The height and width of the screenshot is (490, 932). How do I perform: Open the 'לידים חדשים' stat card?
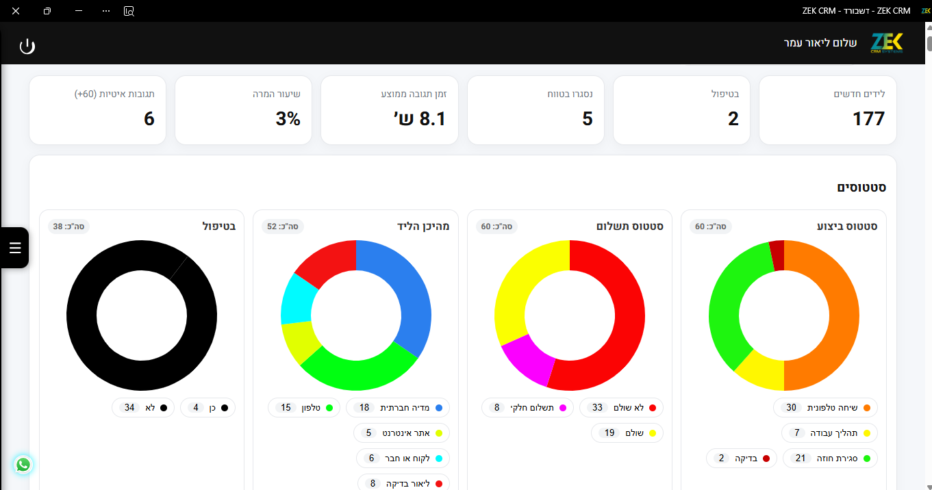pos(827,110)
